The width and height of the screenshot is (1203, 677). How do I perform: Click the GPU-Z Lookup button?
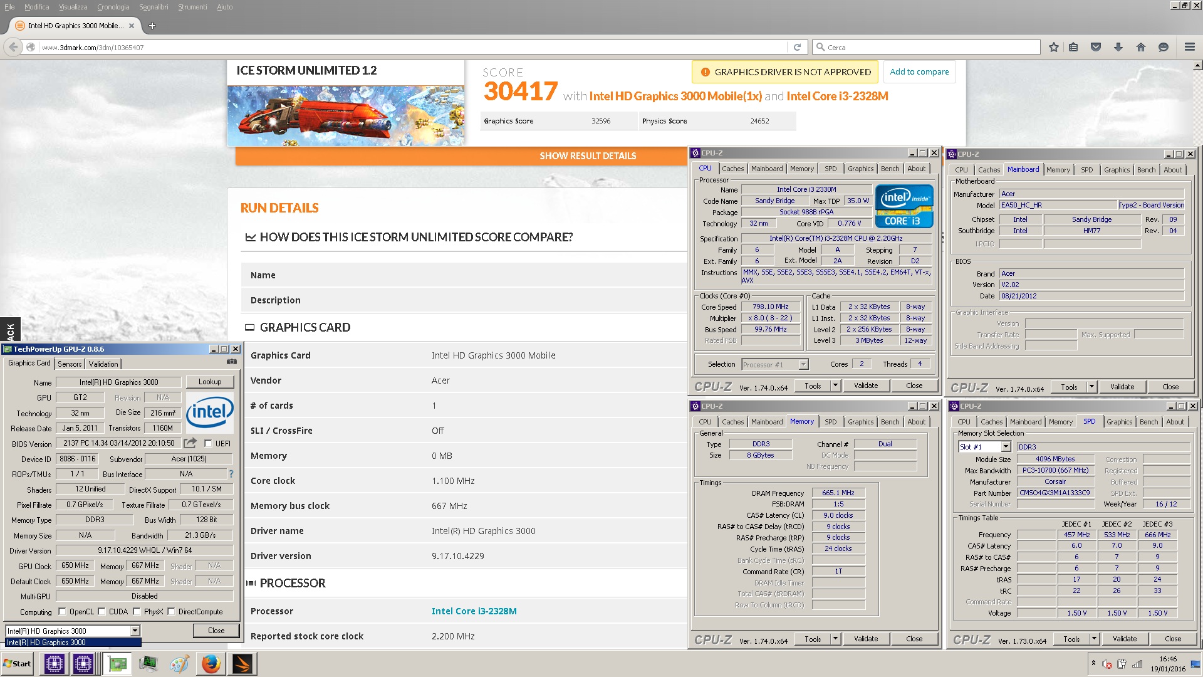(x=210, y=382)
